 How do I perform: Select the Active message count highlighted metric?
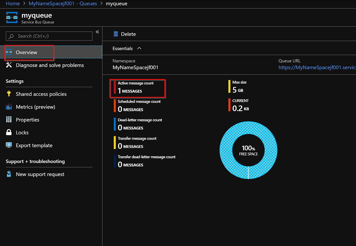pos(137,88)
